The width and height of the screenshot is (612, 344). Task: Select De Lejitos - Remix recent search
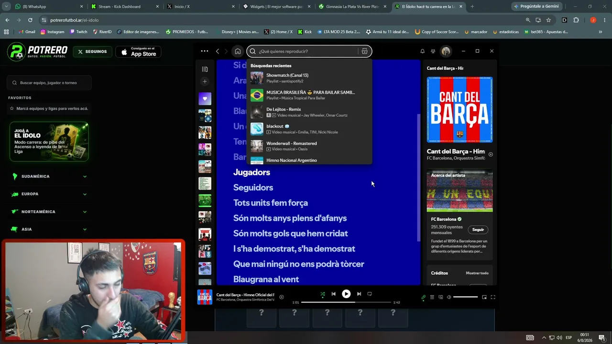(309, 112)
